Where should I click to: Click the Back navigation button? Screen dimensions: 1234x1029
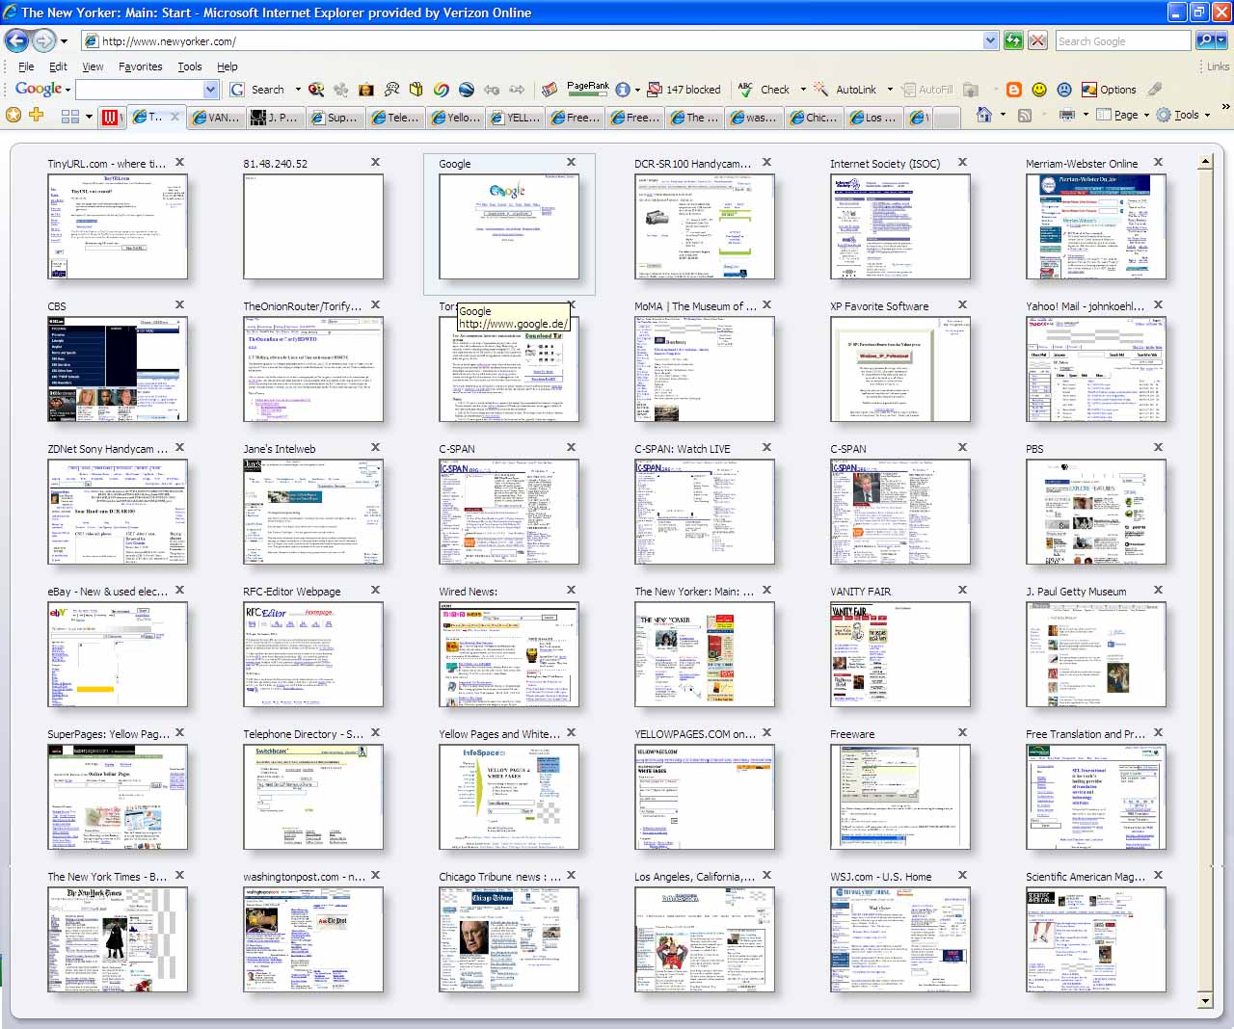pyautogui.click(x=16, y=40)
